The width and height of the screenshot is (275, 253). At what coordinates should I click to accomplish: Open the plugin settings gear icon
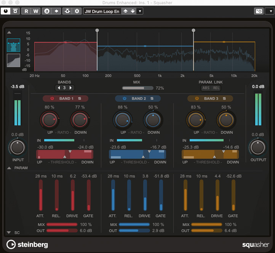pyautogui.click(x=77, y=11)
